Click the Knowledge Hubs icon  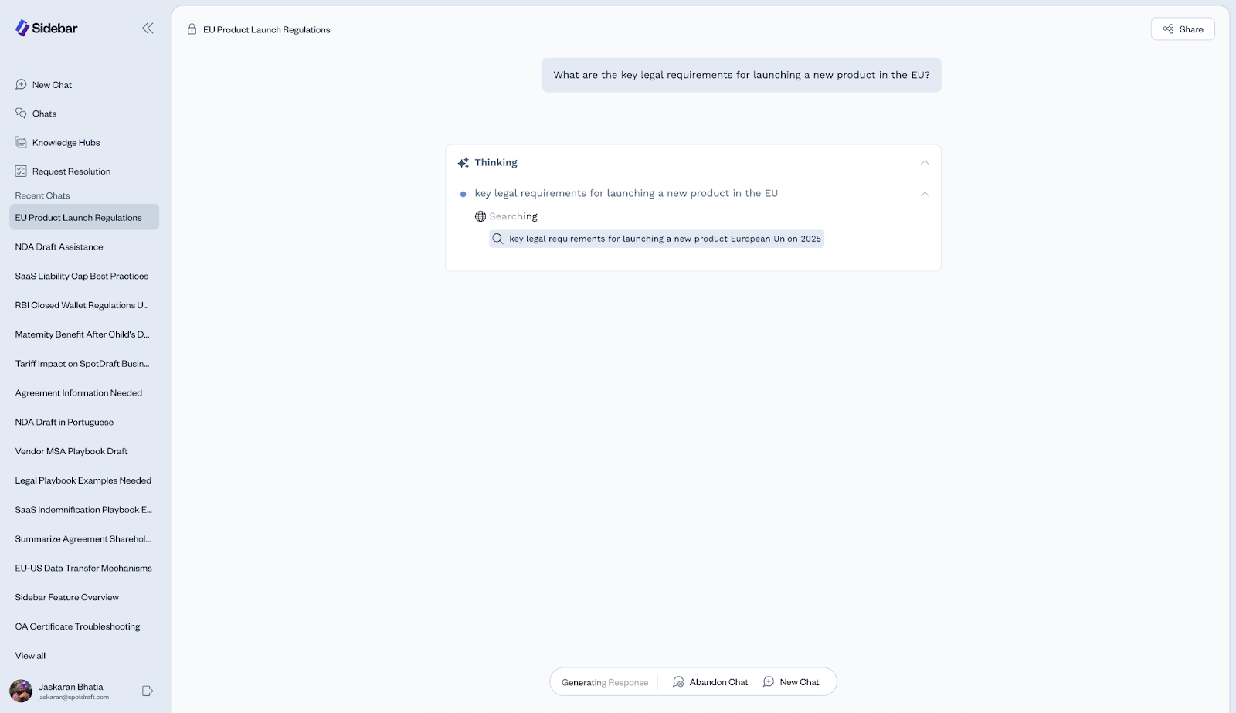[x=21, y=142]
